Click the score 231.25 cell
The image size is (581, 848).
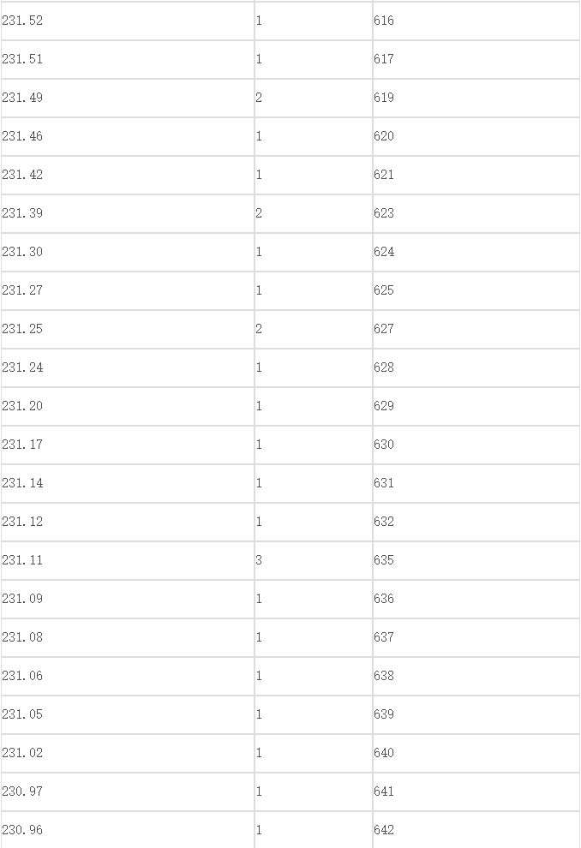(128, 330)
